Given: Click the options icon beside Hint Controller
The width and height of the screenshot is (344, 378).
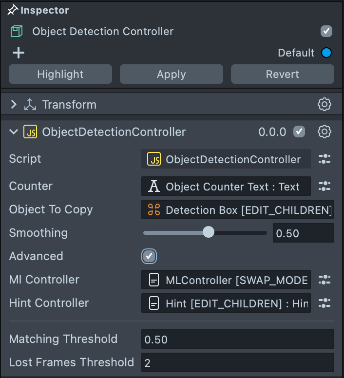Looking at the screenshot, I should tap(325, 303).
